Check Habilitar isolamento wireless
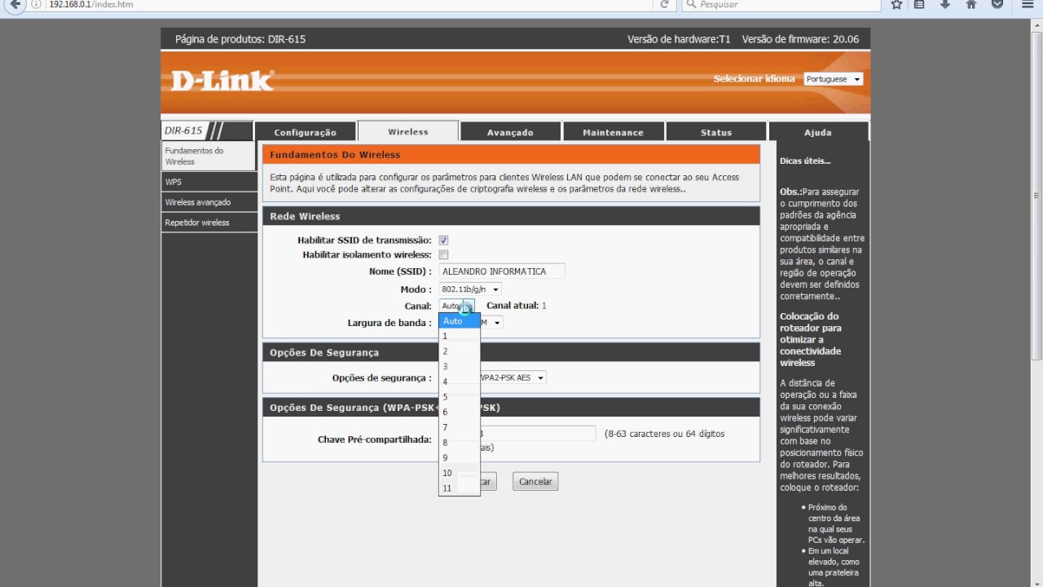Image resolution: width=1043 pixels, height=587 pixels. click(x=443, y=255)
